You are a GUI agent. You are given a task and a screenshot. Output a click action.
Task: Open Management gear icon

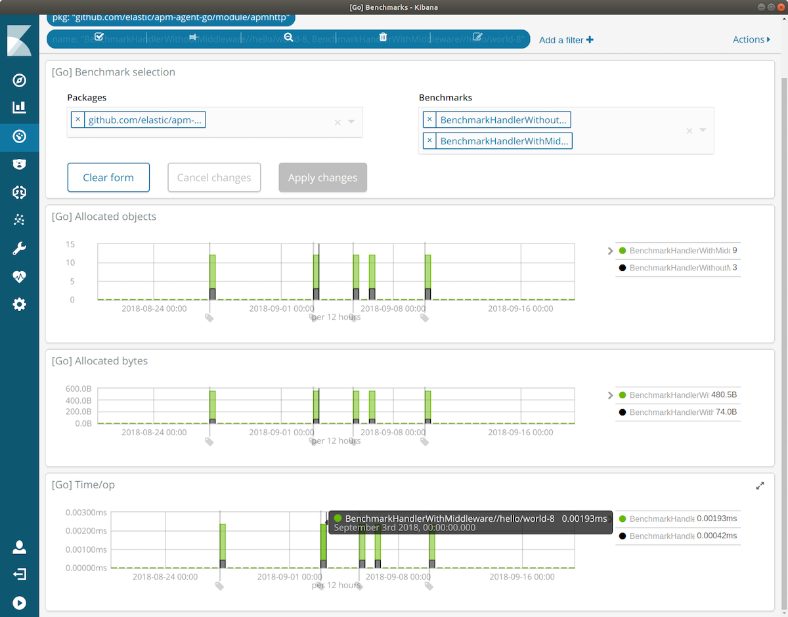pyautogui.click(x=19, y=304)
